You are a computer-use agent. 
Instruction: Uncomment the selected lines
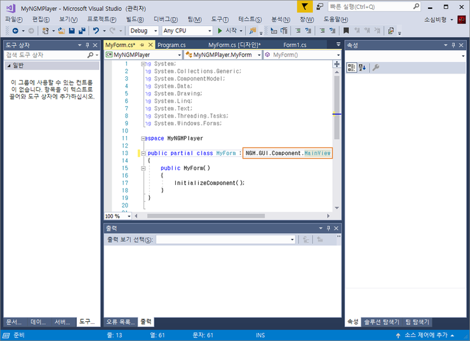coord(332,30)
